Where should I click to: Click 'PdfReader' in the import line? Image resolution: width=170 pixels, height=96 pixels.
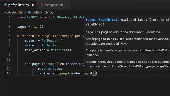(61, 17)
